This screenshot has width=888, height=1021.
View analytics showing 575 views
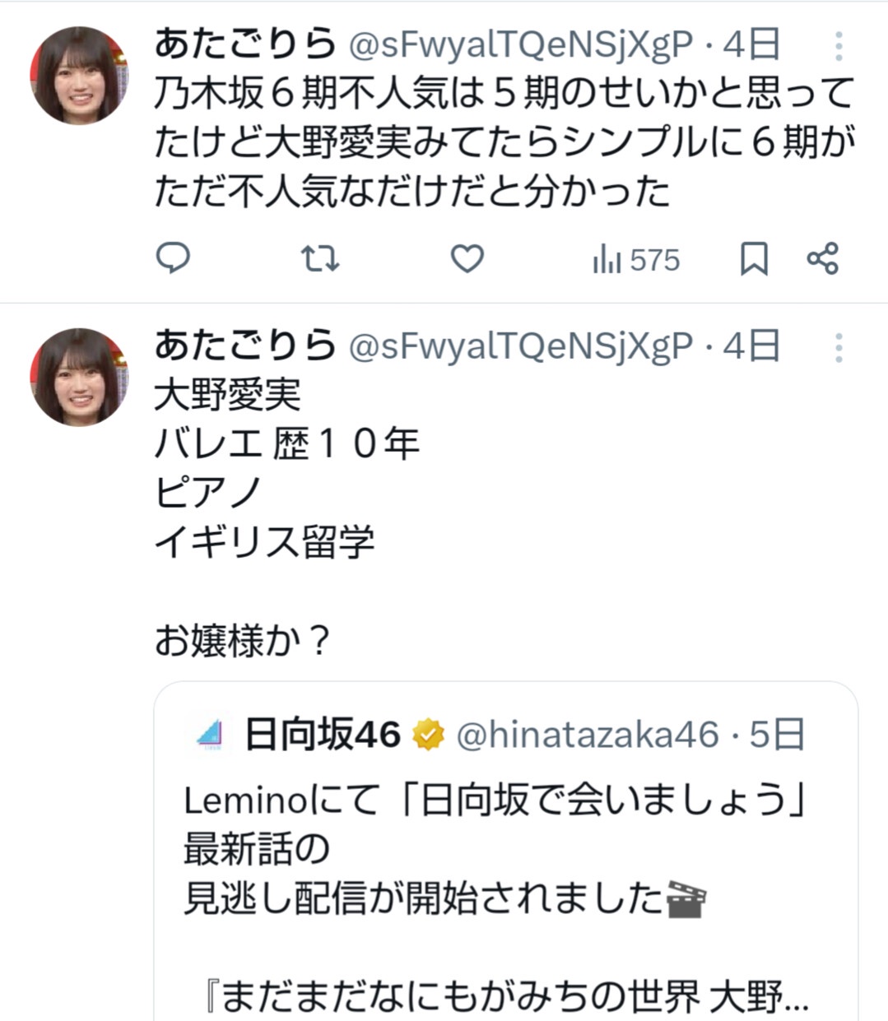click(635, 260)
